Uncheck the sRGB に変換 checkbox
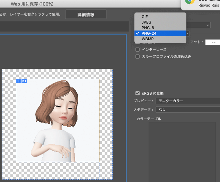Image resolution: width=220 pixels, height=182 pixels. click(138, 93)
